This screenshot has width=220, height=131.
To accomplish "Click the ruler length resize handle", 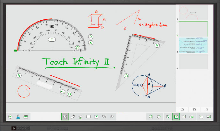I will (x=63, y=92).
